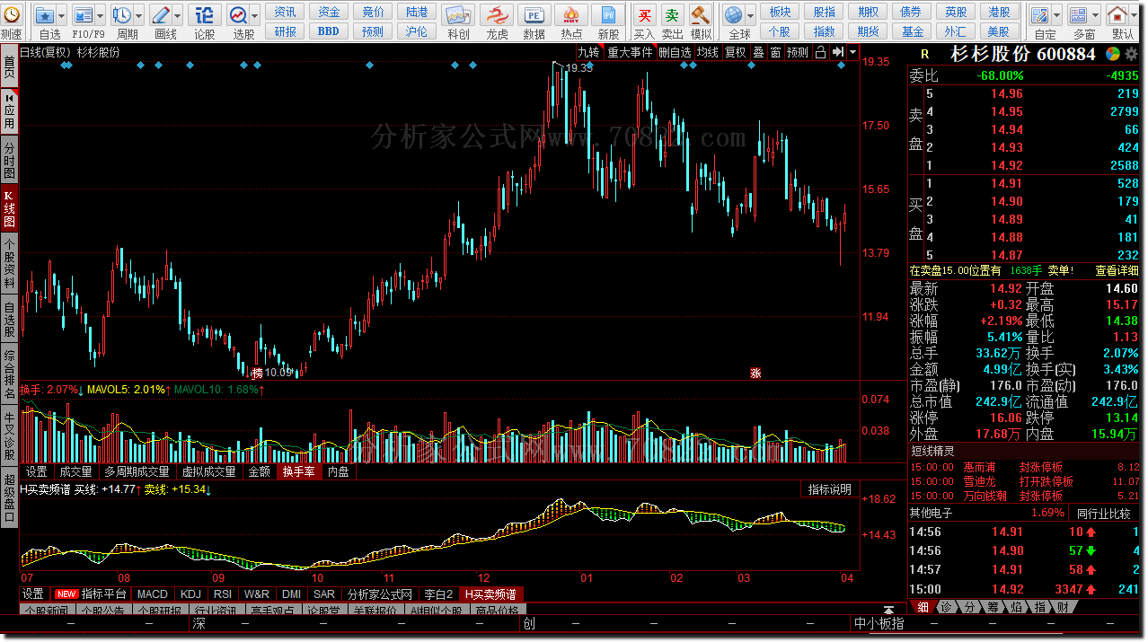The height and width of the screenshot is (642, 1148).
Task: Open the 热点 hot topics flame icon
Action: (x=571, y=15)
